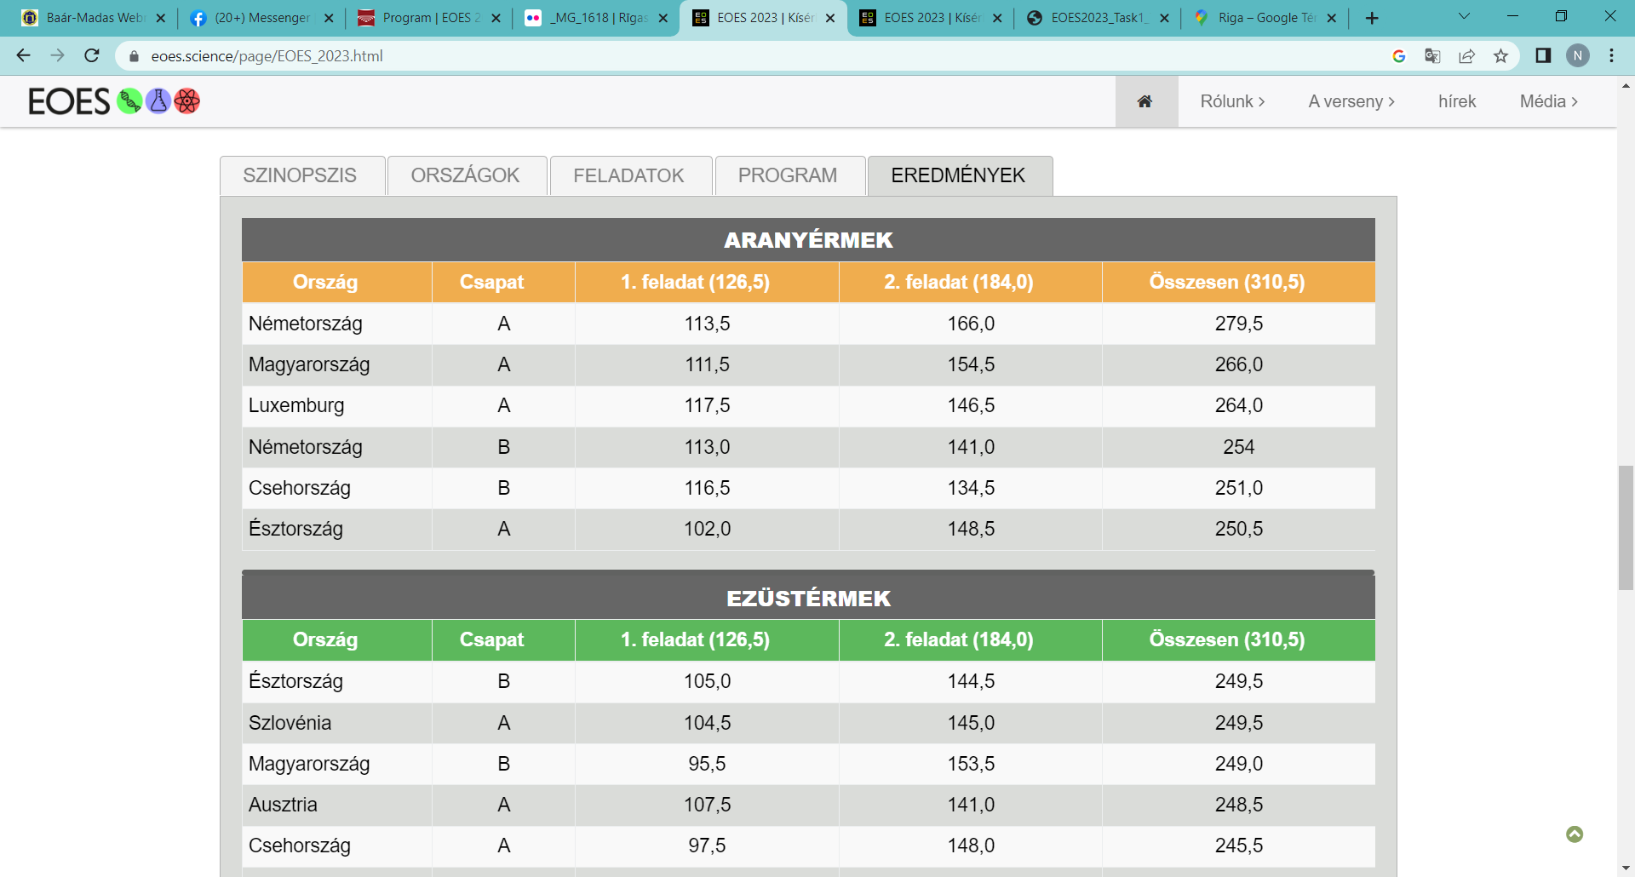Toggle the browser side panel icon
The height and width of the screenshot is (877, 1635).
click(x=1543, y=56)
